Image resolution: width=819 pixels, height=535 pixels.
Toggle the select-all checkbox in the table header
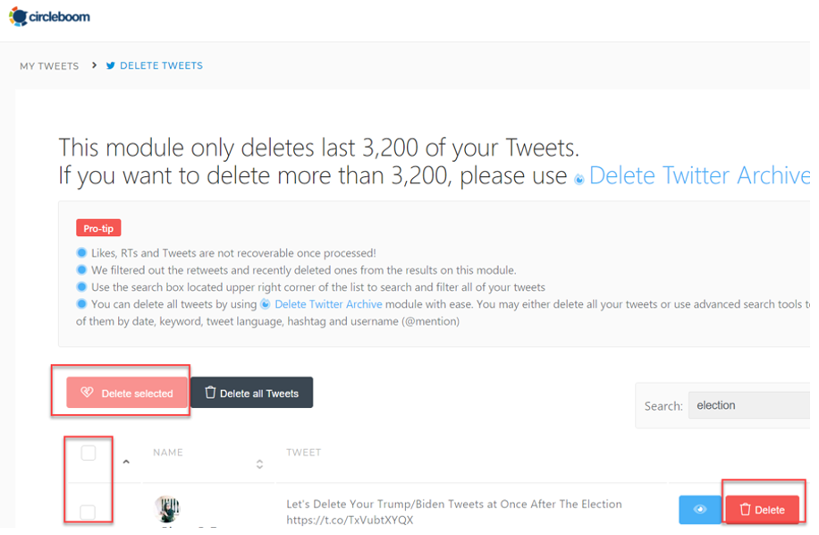click(88, 454)
